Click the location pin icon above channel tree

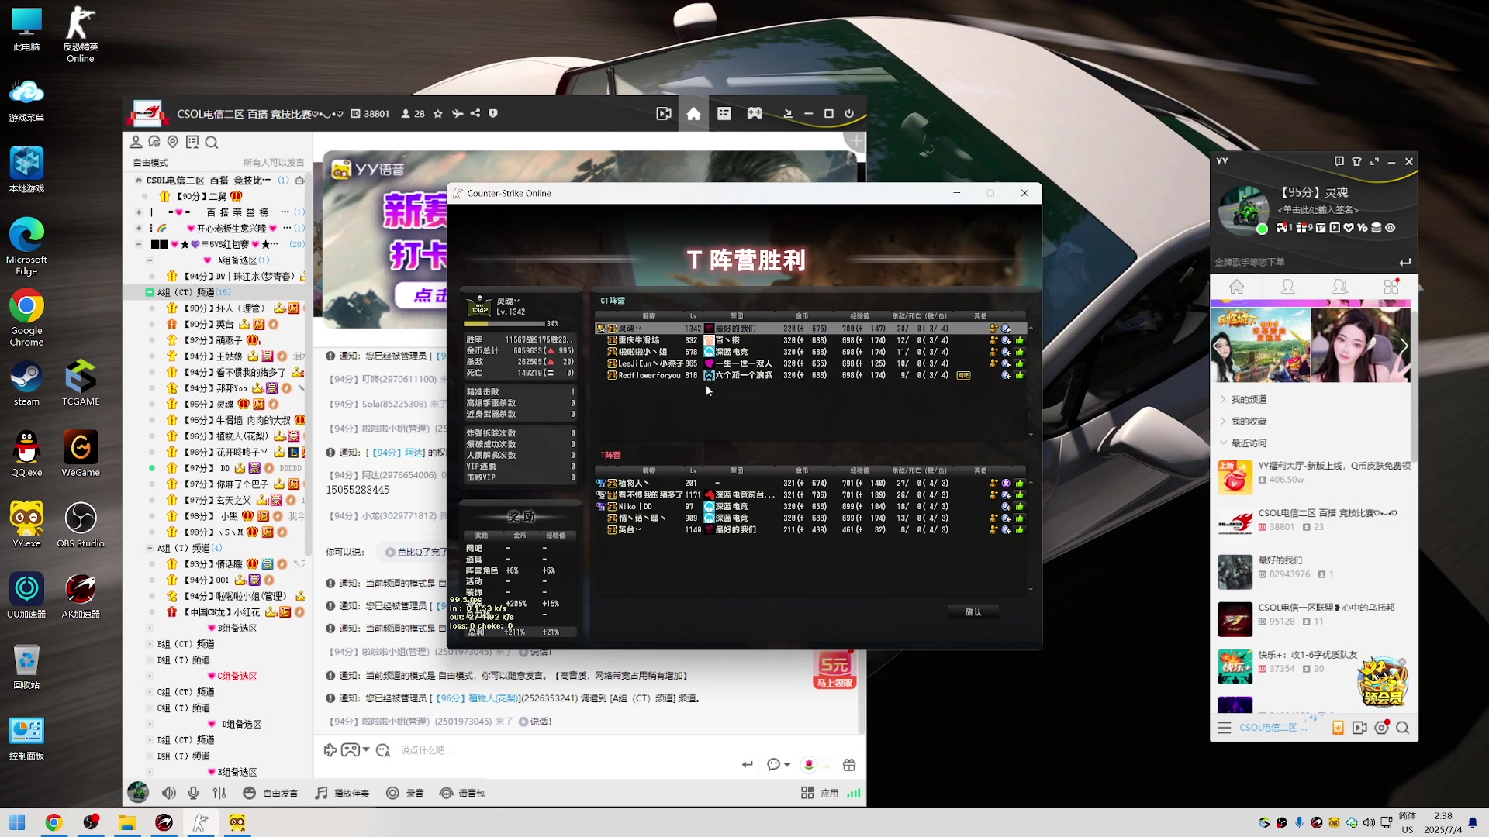click(173, 142)
